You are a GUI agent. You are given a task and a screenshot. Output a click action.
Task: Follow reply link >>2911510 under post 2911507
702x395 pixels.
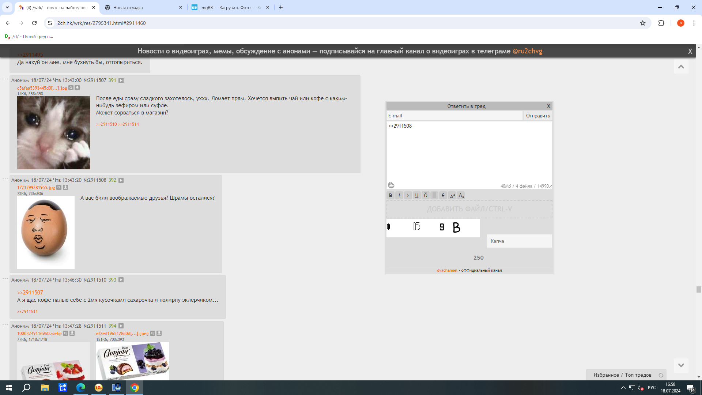106,124
